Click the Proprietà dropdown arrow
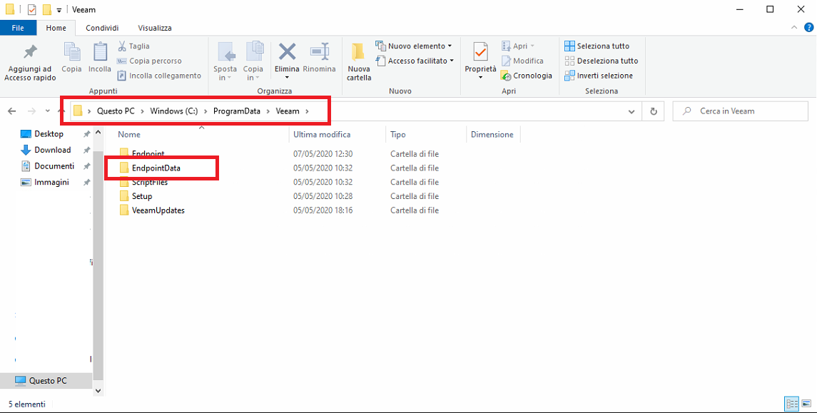 (x=480, y=78)
